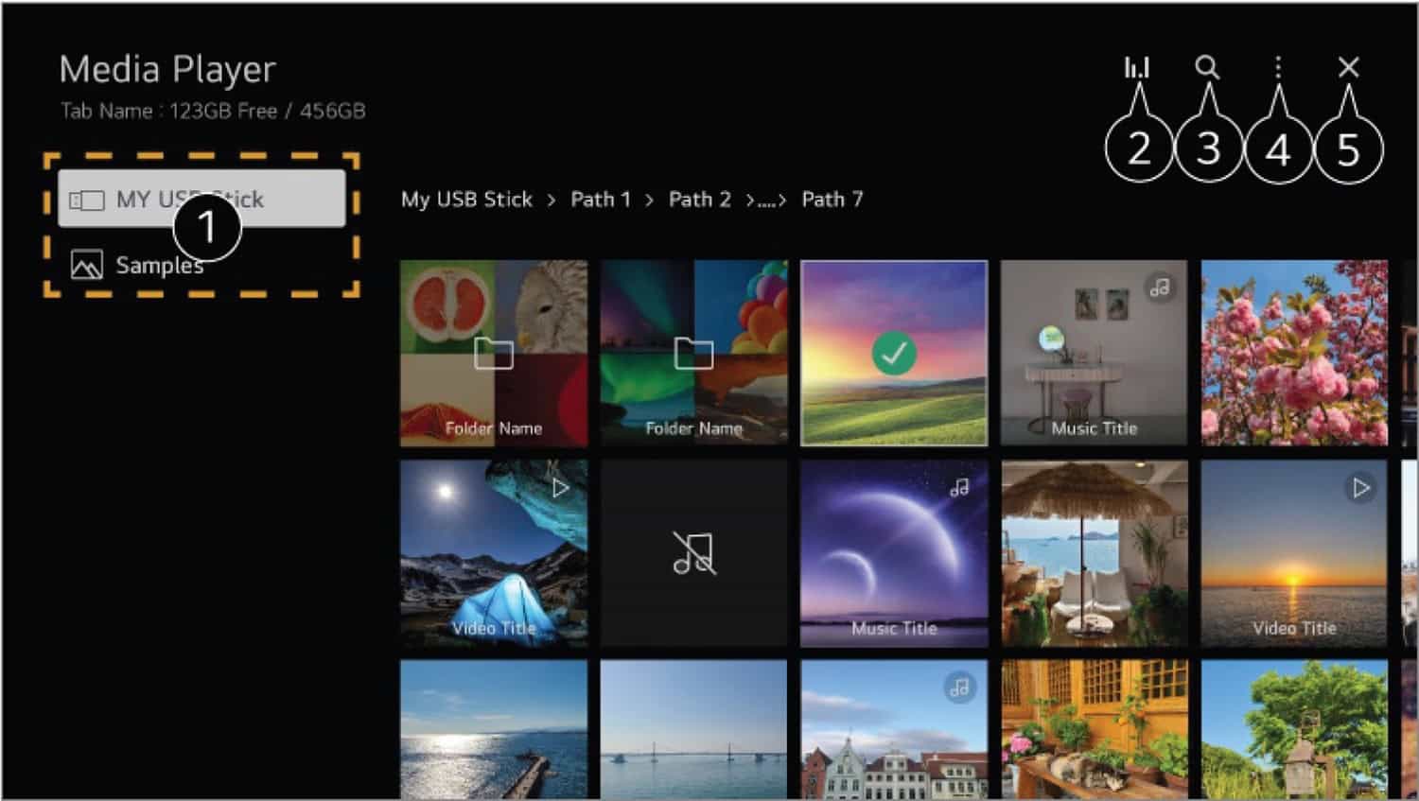
Task: Play Music Title with purple planet artwork
Action: [x=894, y=553]
